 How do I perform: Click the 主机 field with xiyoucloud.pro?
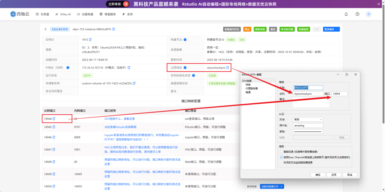[x=308, y=94]
